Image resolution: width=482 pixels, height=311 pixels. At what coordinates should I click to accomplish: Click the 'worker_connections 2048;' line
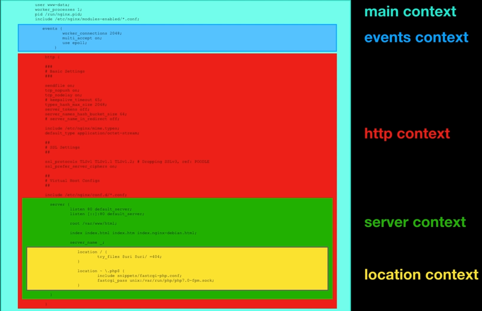[92, 33]
